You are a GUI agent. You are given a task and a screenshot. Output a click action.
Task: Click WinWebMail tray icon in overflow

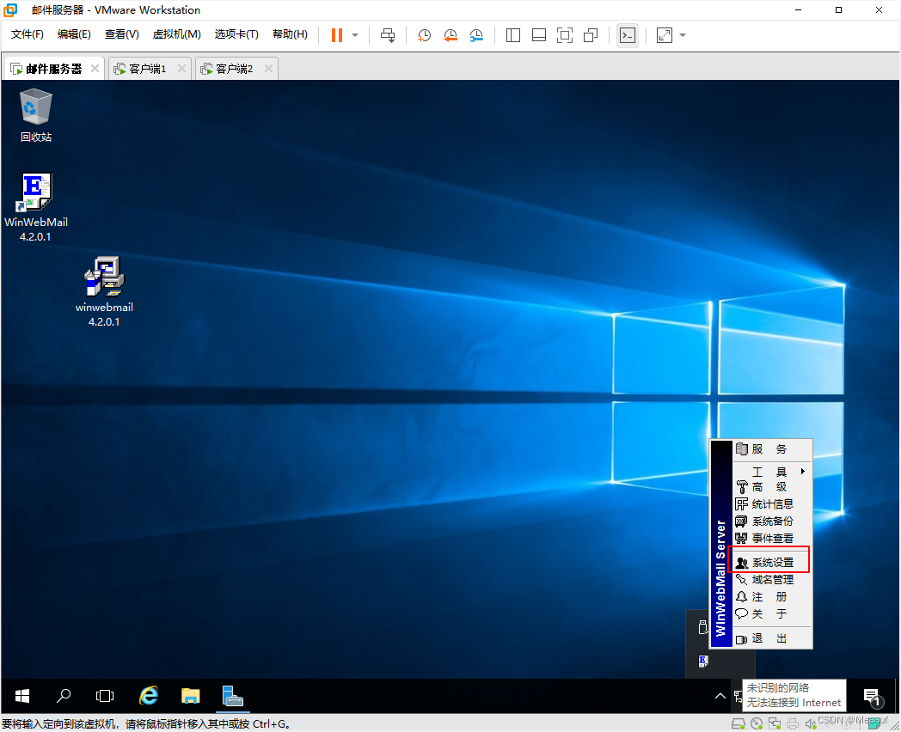pos(702,662)
